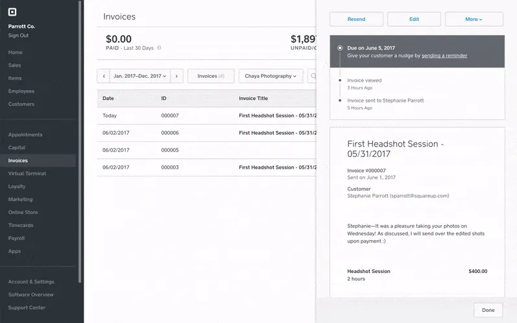Open the Jan. 2017–Dec. 2017 date range dropdown
The height and width of the screenshot is (323, 517).
click(x=140, y=76)
